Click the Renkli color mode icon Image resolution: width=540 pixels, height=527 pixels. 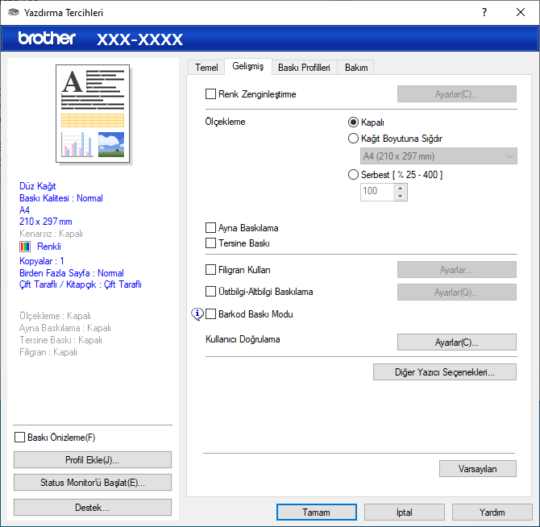25,247
